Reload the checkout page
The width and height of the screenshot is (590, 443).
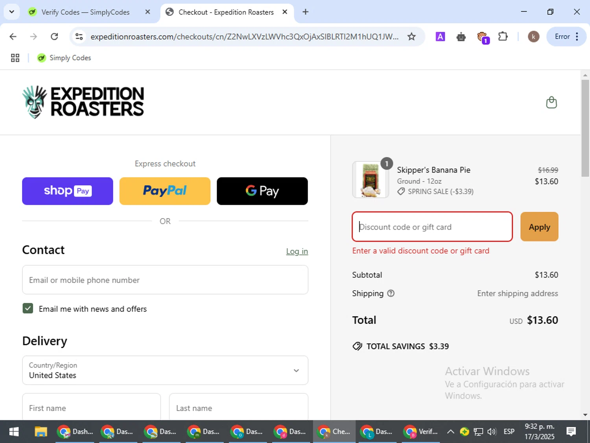pyautogui.click(x=54, y=37)
